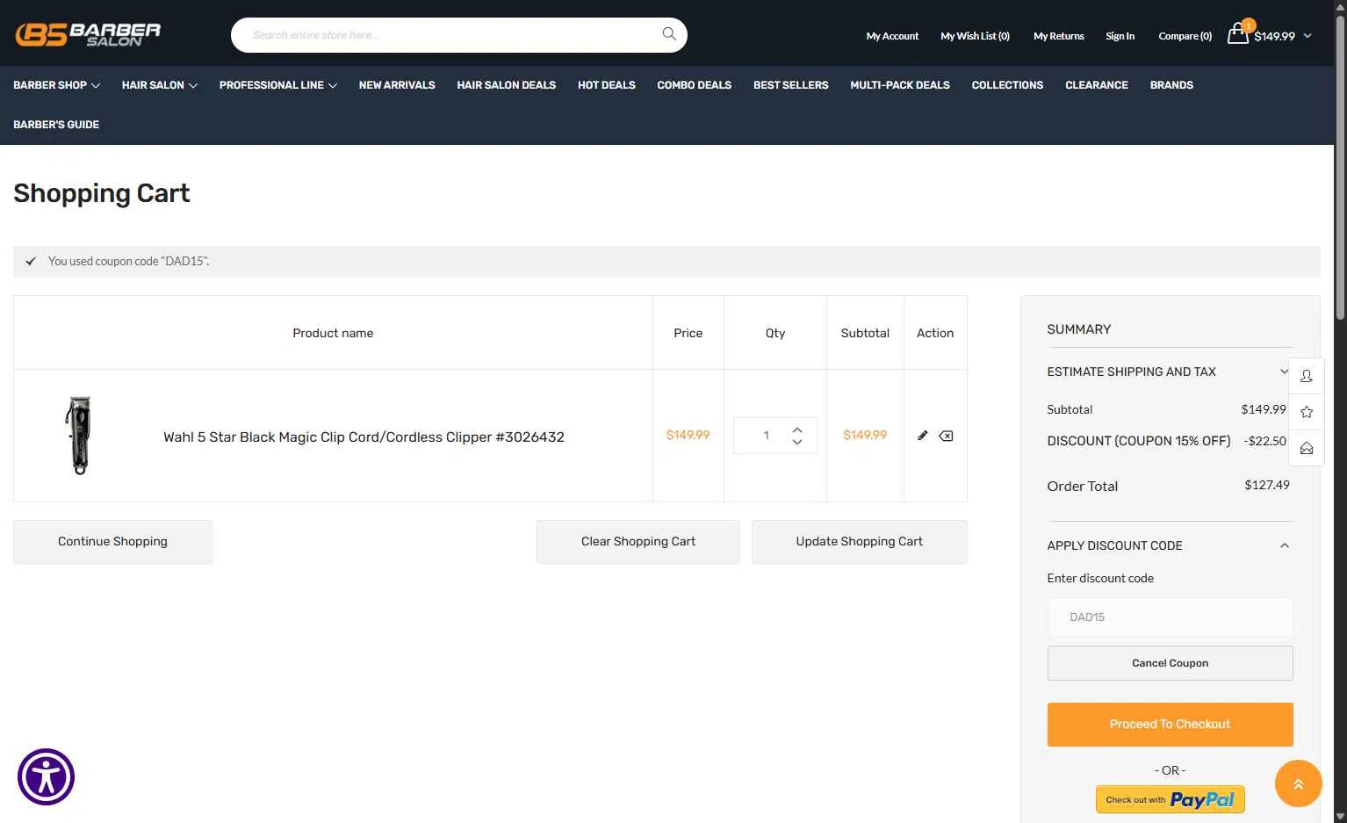Open the Compare (0) link
The image size is (1347, 823).
(1185, 36)
